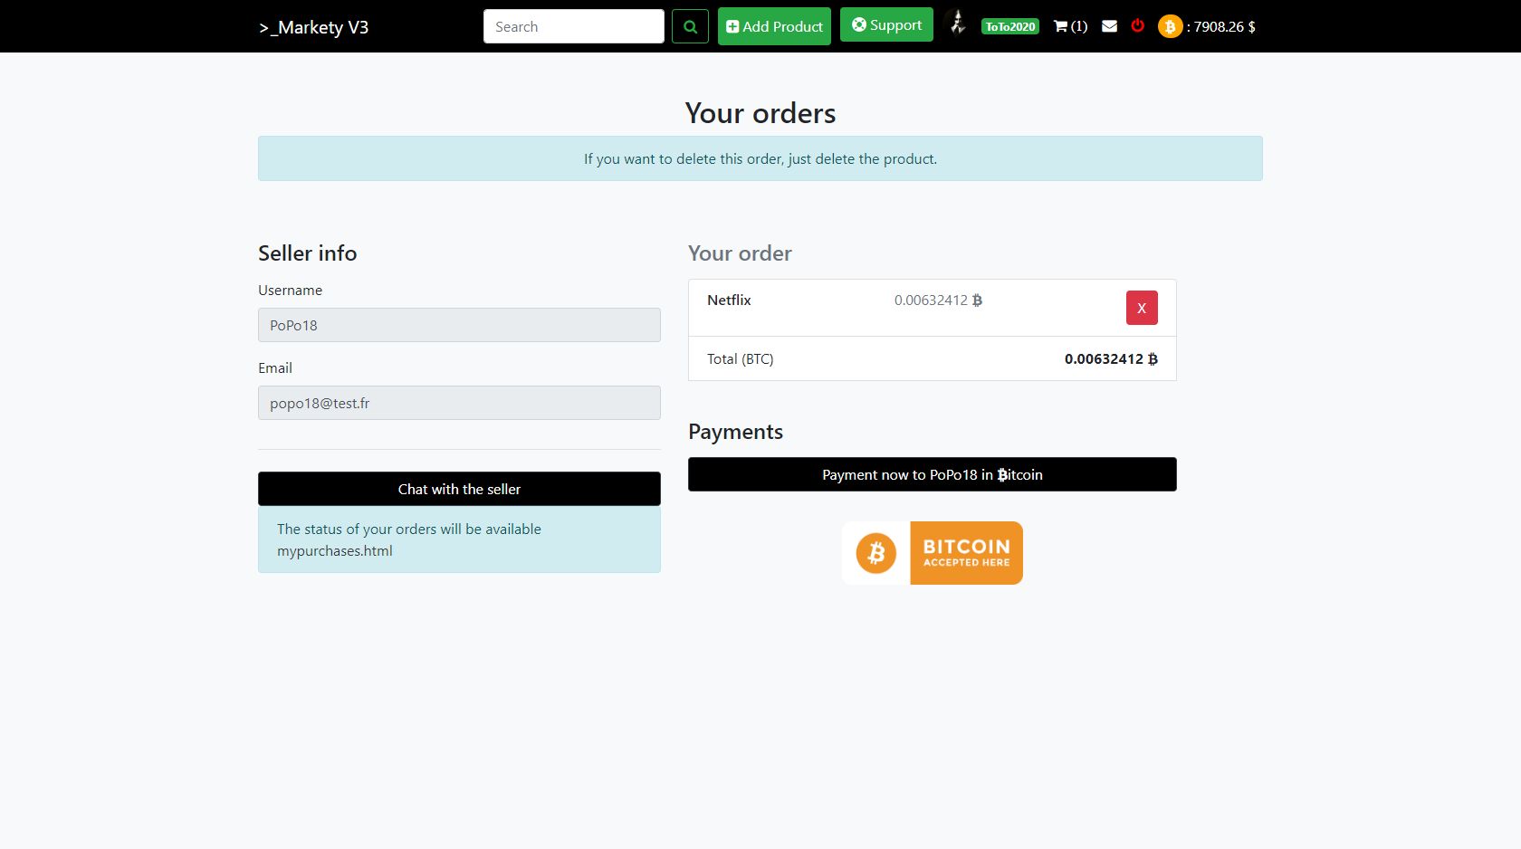Image resolution: width=1521 pixels, height=849 pixels.
Task: Log out using the red power icon
Action: point(1138,25)
